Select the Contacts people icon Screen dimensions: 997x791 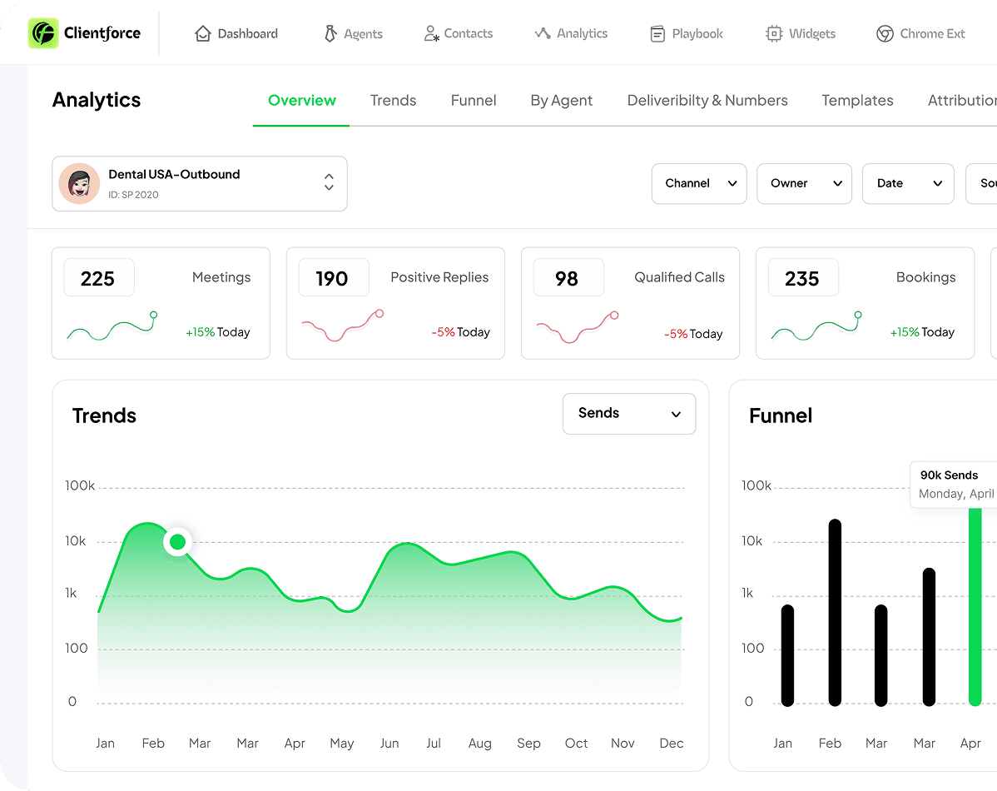(431, 33)
